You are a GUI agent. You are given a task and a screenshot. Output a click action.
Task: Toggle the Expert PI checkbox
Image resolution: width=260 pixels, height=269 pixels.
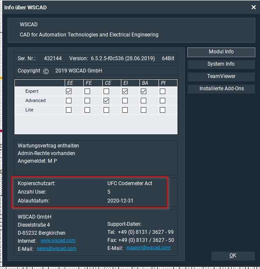(x=162, y=91)
